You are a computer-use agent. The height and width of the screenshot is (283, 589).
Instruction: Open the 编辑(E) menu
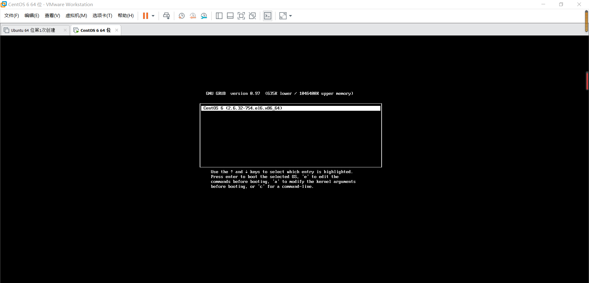pyautogui.click(x=32, y=16)
